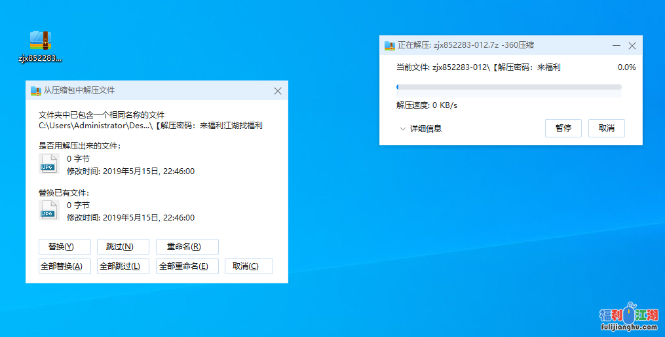This screenshot has width=665, height=337.
Task: Choose 全部重命名(E) to rename all
Action: click(x=183, y=266)
